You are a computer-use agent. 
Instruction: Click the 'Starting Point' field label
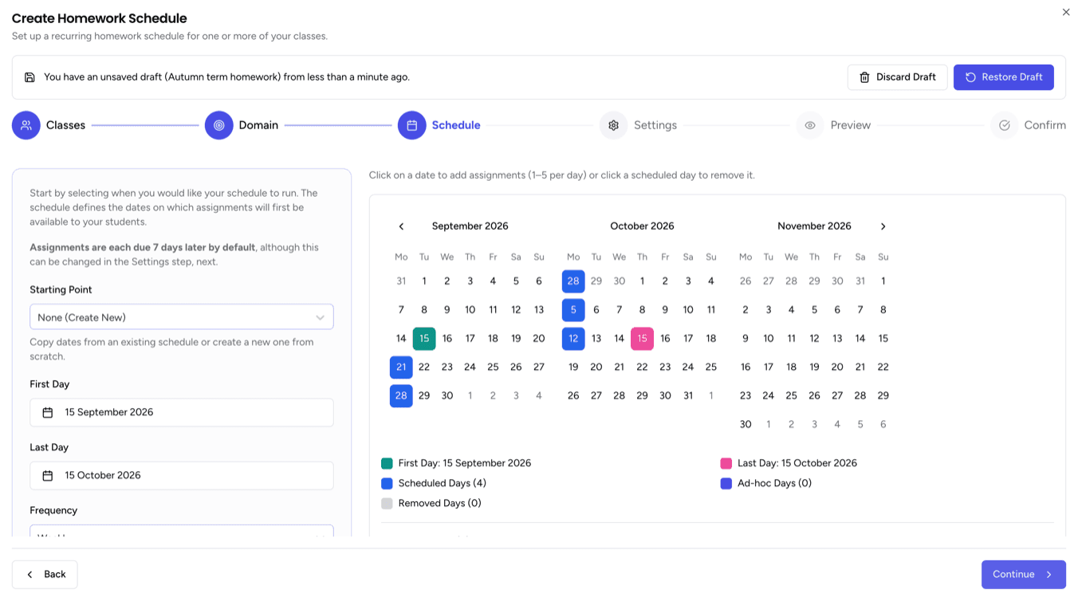click(x=61, y=290)
